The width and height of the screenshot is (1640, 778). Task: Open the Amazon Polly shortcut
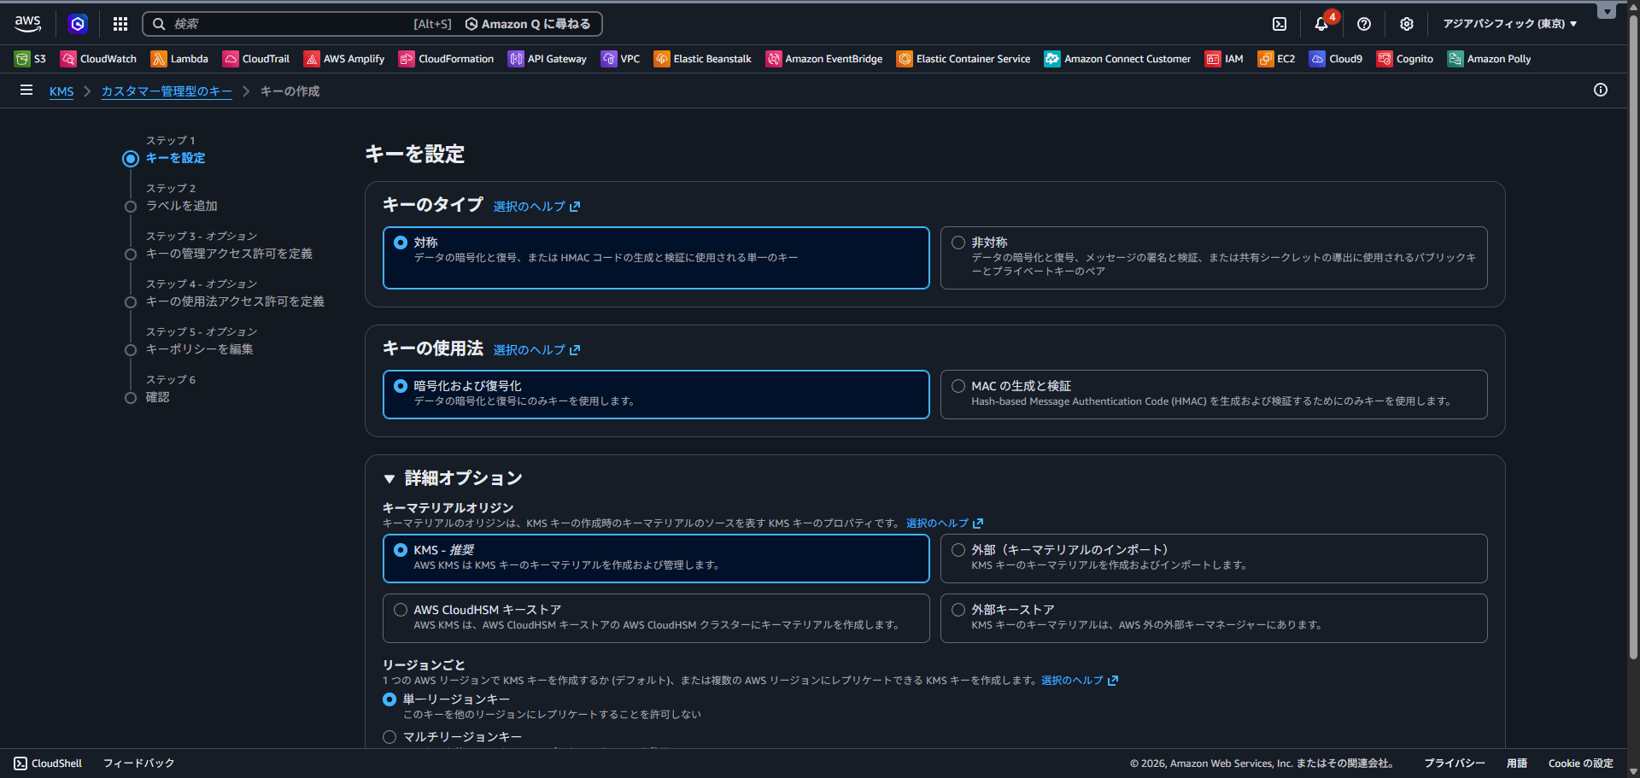(1489, 59)
